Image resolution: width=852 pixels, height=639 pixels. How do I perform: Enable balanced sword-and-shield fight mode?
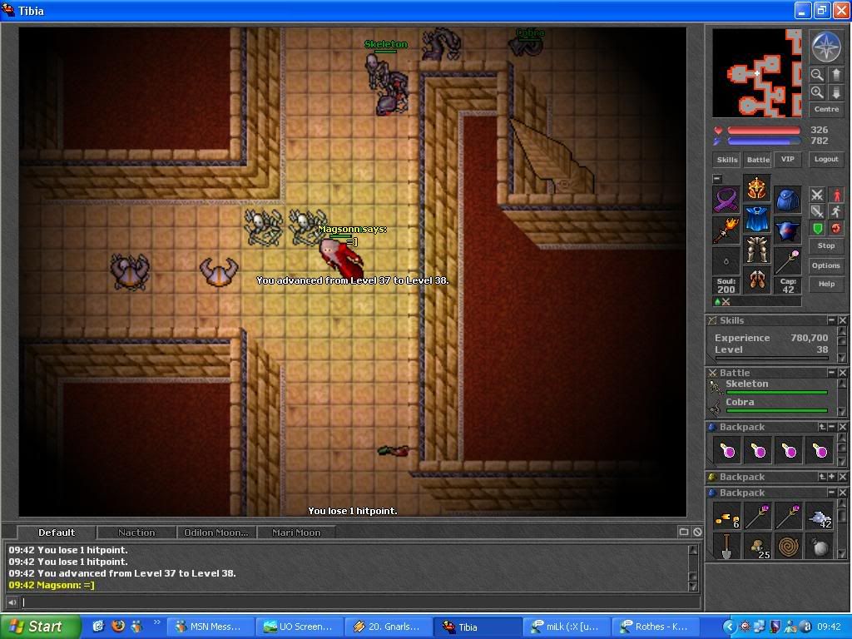click(x=817, y=211)
